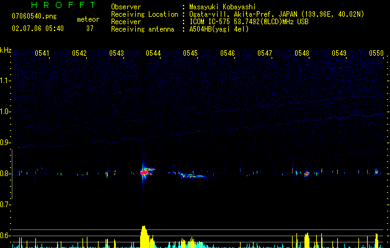Click the 0544 time marker
Image resolution: width=390 pixels, height=248 pixels.
pyautogui.click(x=153, y=53)
